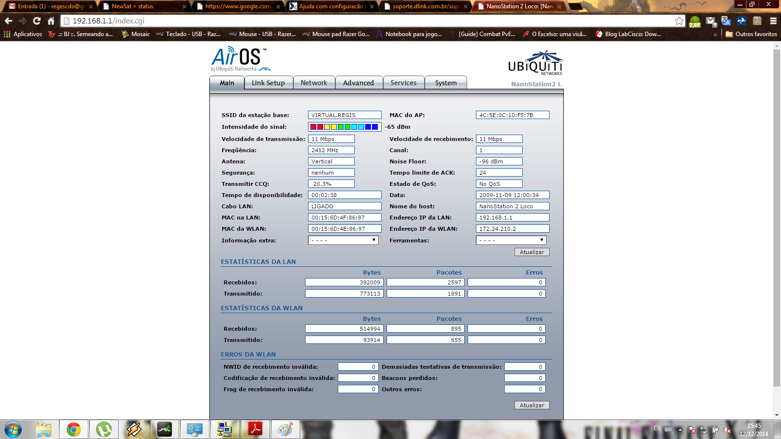
Task: Click the EN language indicator
Action: [x=657, y=428]
